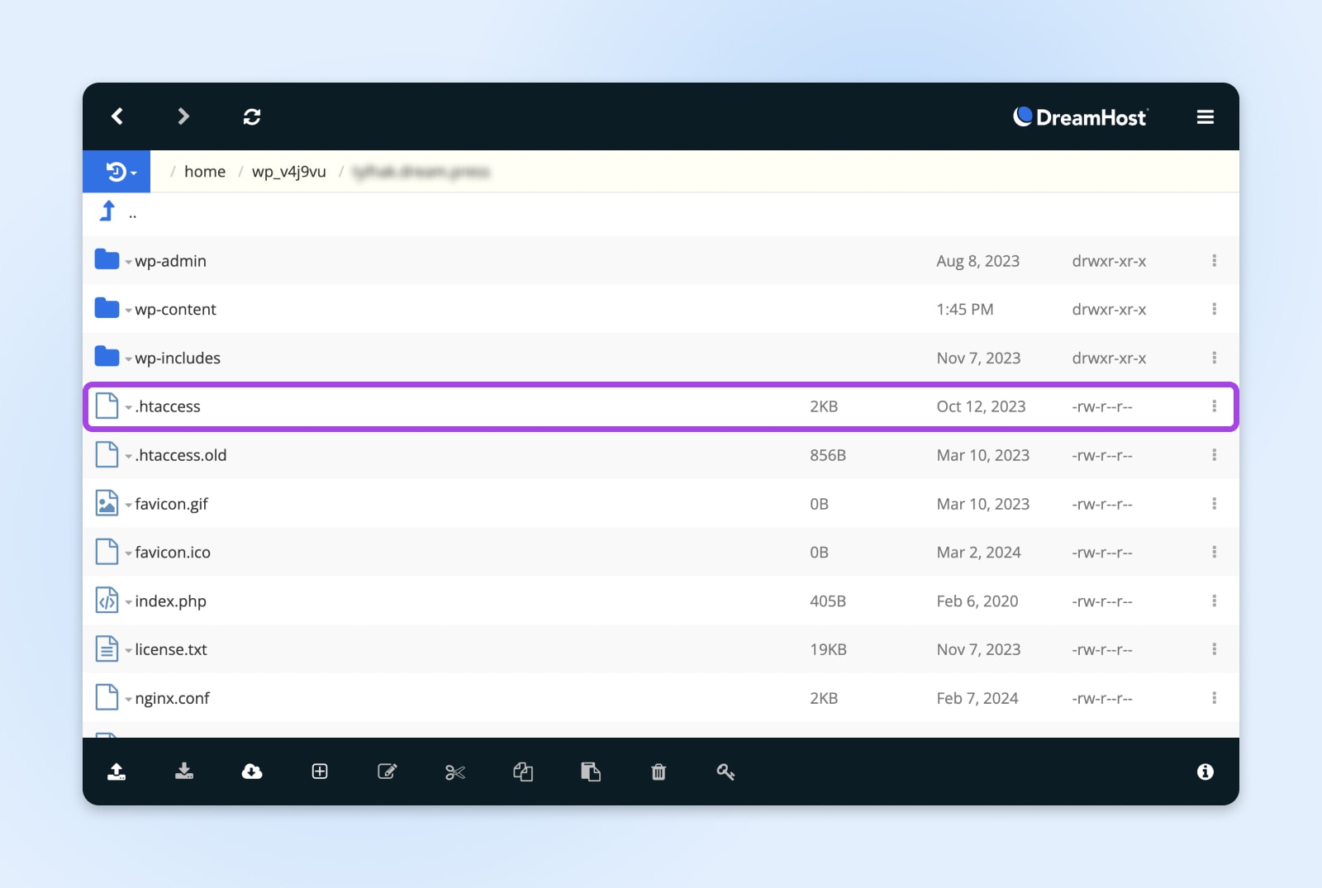Click the upload icon in bottom toolbar

coord(117,772)
